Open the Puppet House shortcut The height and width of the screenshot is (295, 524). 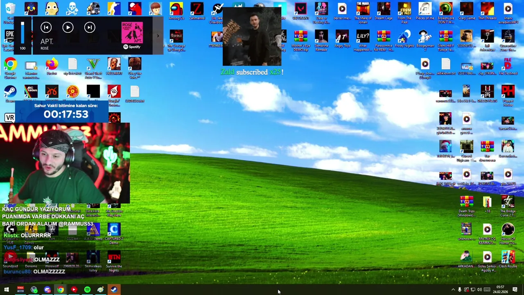(x=508, y=96)
